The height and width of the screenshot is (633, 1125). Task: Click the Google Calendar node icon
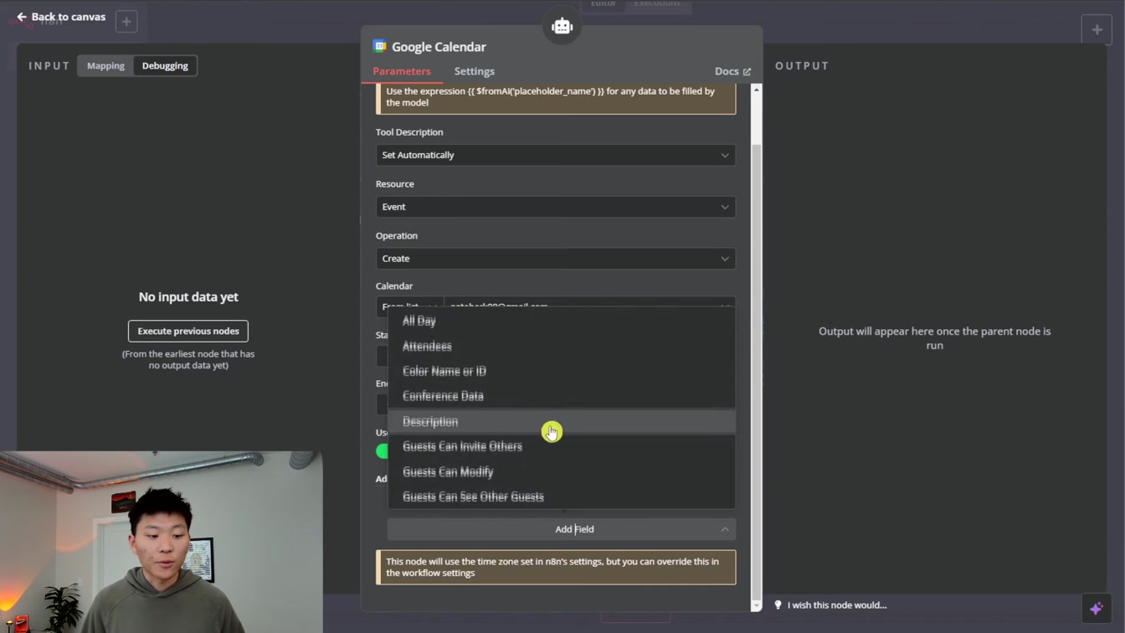(x=380, y=46)
